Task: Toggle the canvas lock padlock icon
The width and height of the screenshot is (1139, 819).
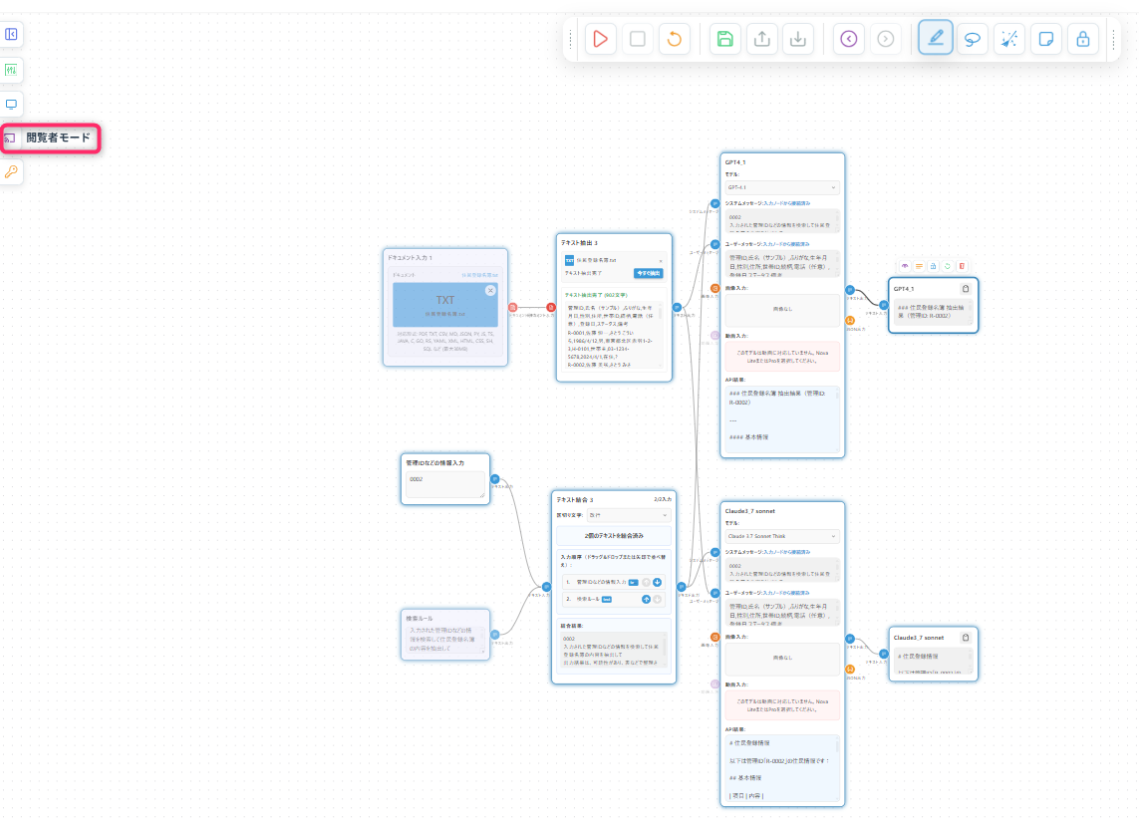Action: pyautogui.click(x=1082, y=39)
